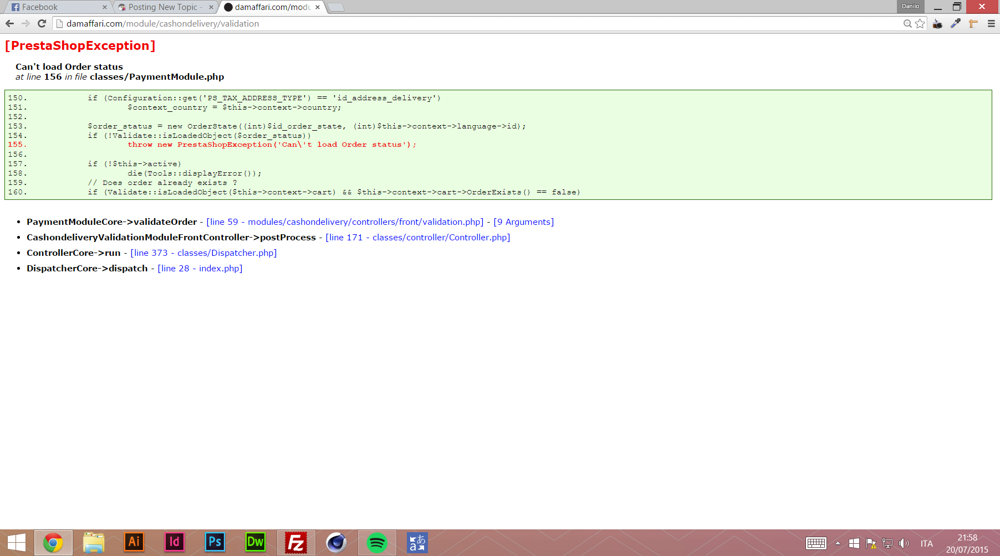Click the Windows flag icon in the system tray

[x=854, y=543]
